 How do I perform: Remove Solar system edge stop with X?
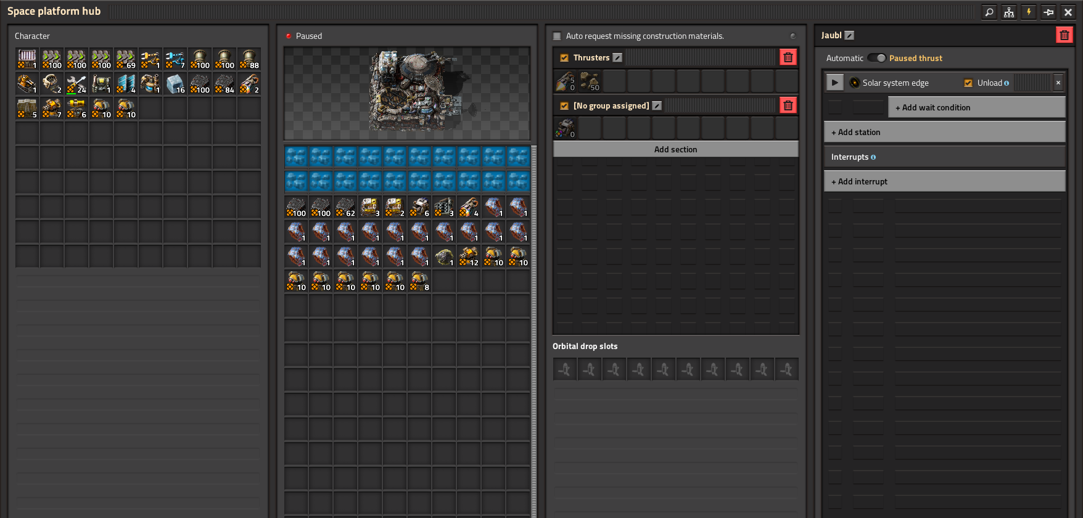coord(1058,83)
